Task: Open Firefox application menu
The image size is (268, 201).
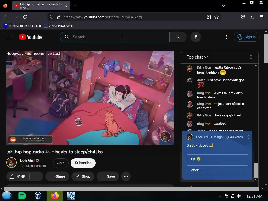Action: click(x=262, y=17)
